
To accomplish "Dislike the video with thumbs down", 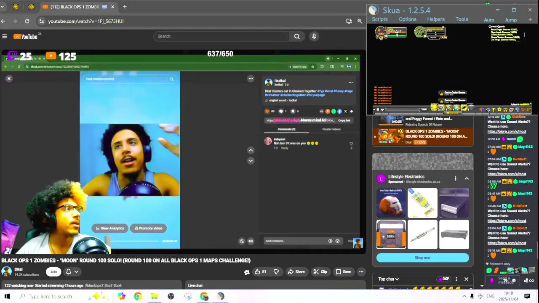I will click(276, 272).
